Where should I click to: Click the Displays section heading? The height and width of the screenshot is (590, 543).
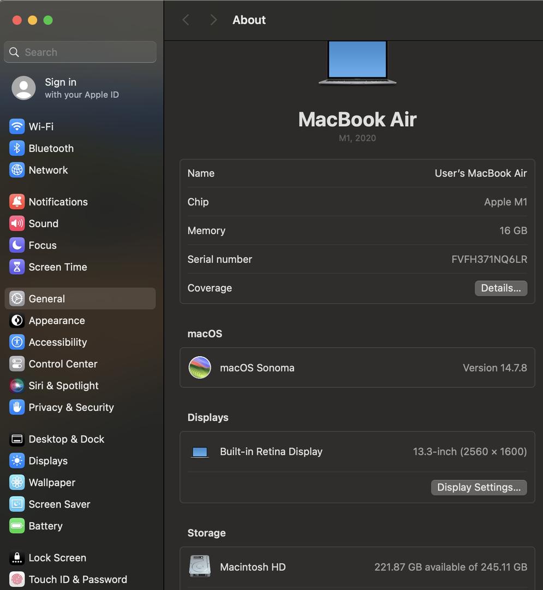[208, 418]
